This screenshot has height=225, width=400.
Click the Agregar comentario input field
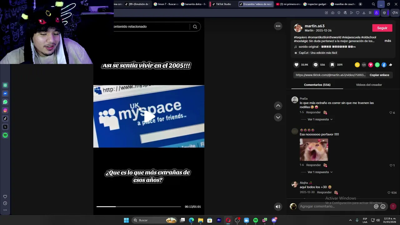[x=336, y=206]
